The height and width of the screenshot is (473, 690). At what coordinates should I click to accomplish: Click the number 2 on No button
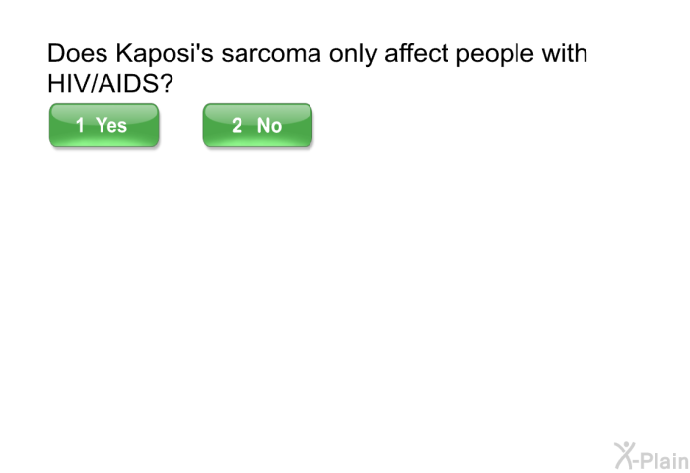click(x=237, y=126)
